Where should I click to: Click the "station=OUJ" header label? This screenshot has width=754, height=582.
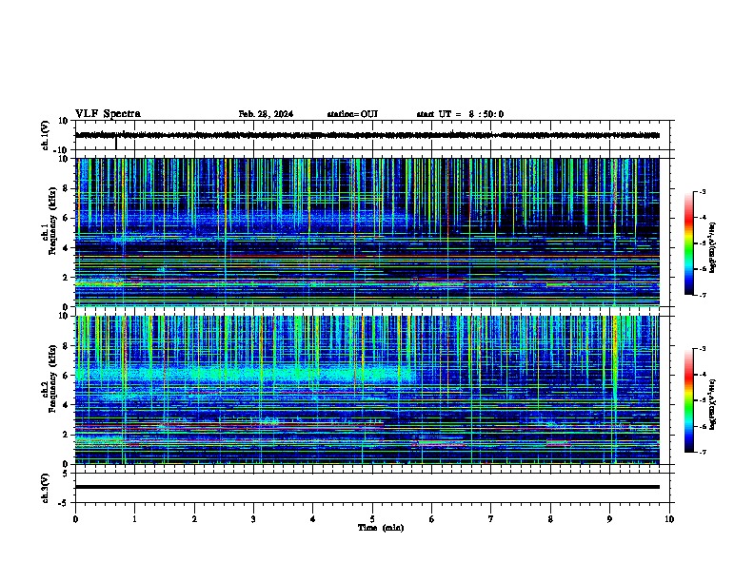pyautogui.click(x=352, y=114)
